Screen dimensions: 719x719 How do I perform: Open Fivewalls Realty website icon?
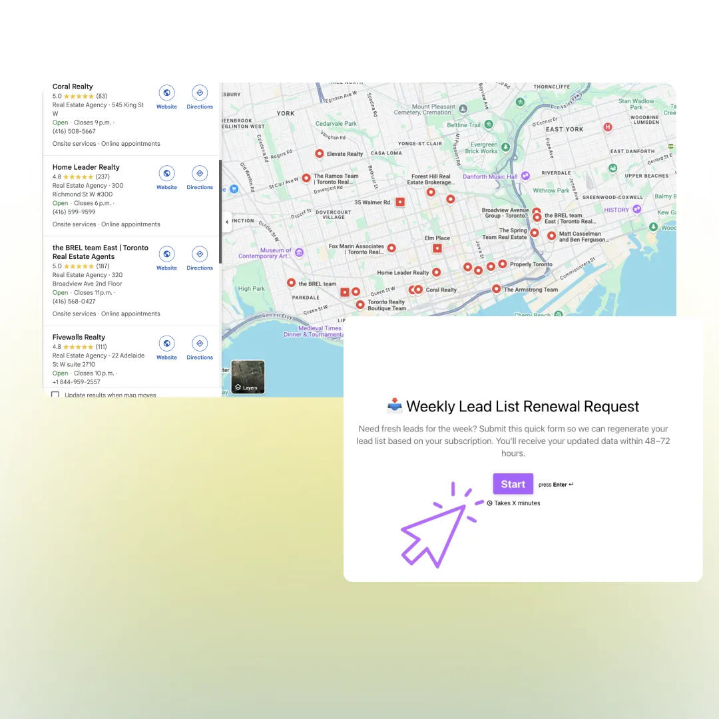[167, 344]
